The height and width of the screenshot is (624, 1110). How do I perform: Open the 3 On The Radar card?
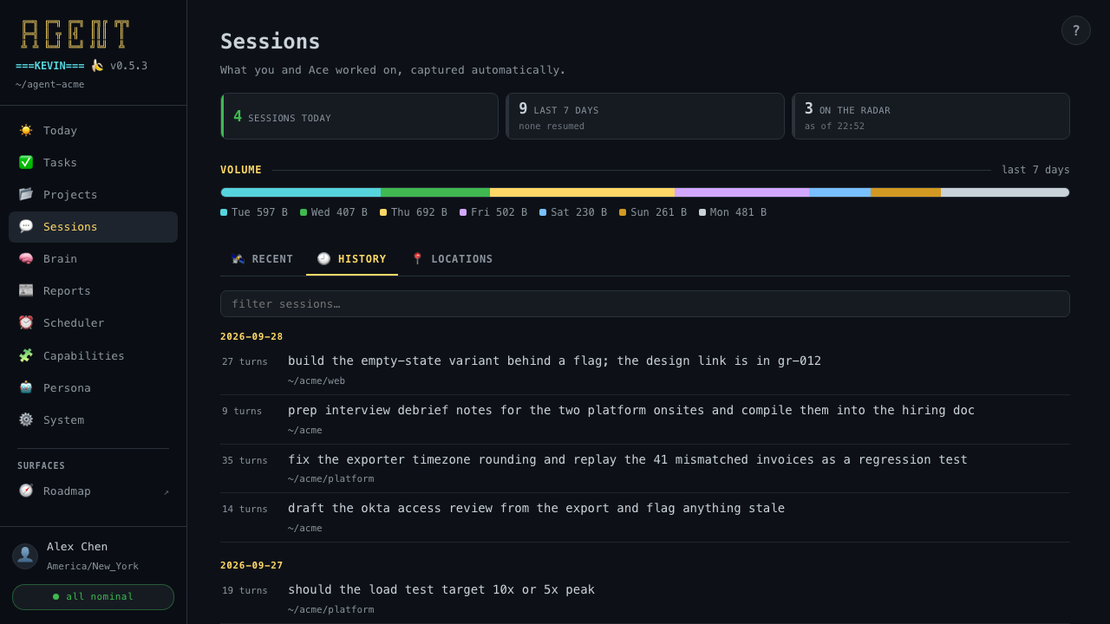(930, 116)
